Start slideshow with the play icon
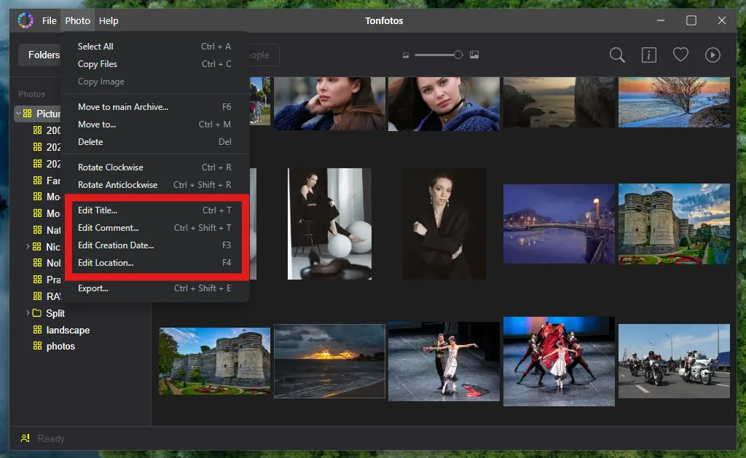Image resolution: width=746 pixels, height=458 pixels. [712, 55]
